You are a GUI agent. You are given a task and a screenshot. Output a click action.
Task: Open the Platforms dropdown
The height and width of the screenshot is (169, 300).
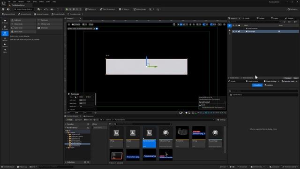pos(90,9)
